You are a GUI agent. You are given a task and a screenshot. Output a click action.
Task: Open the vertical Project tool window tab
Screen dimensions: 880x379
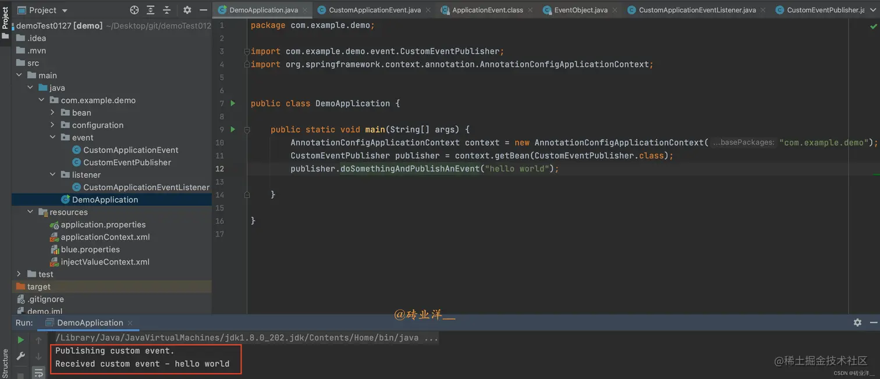pyautogui.click(x=5, y=22)
